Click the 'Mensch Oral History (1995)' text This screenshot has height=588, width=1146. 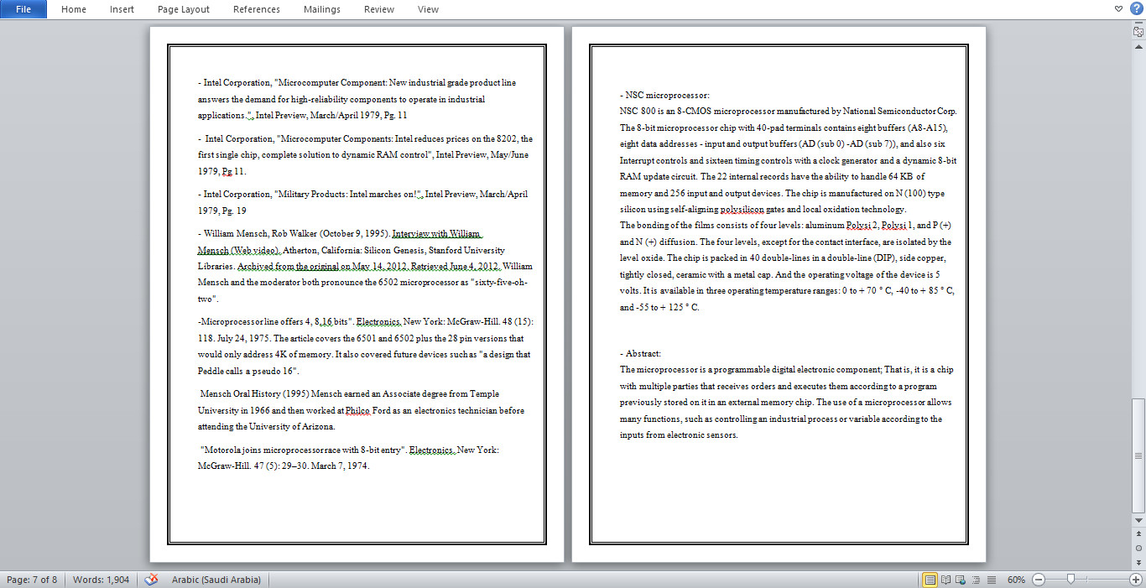pyautogui.click(x=257, y=393)
